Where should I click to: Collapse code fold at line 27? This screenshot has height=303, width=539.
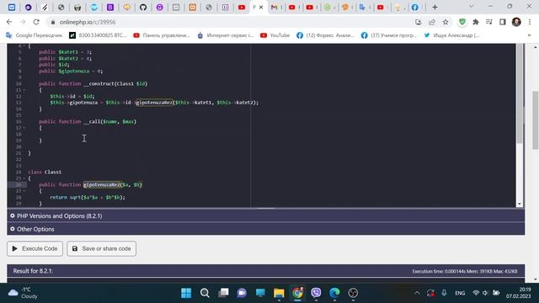click(24, 191)
